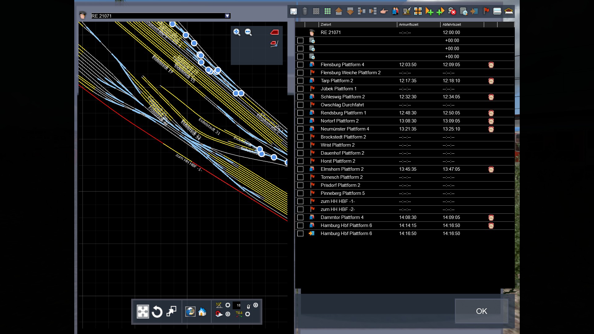
Task: Click the Abfahrtszeit column header
Action: tap(452, 24)
